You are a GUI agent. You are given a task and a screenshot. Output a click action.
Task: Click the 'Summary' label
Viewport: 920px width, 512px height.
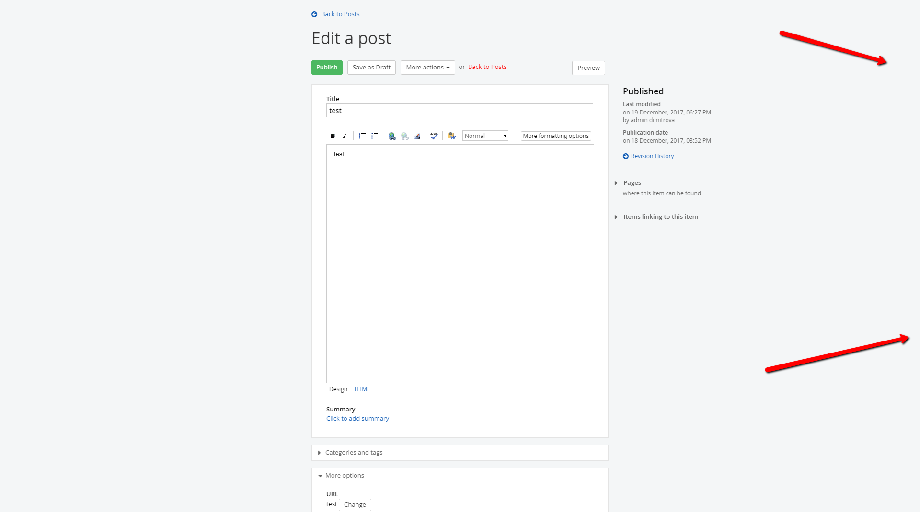pyautogui.click(x=341, y=410)
